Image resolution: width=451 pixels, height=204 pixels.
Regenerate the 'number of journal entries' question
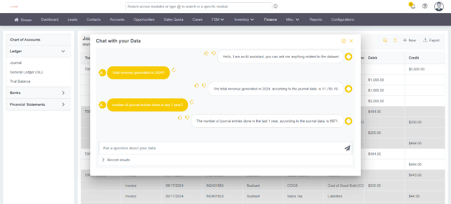[192, 102]
